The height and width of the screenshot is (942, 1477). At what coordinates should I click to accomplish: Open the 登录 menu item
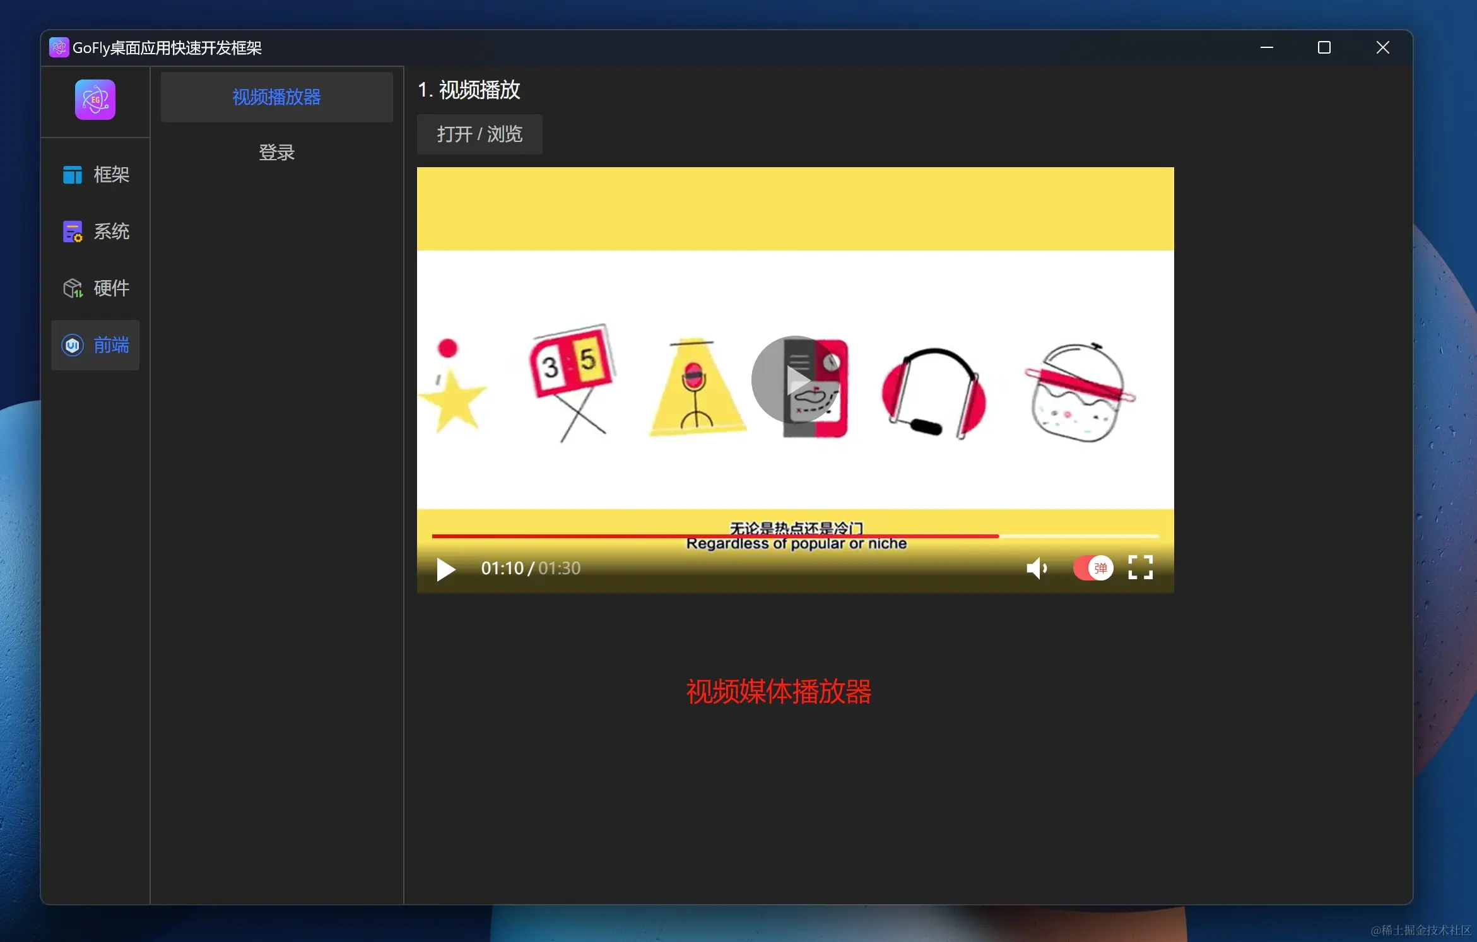276,152
